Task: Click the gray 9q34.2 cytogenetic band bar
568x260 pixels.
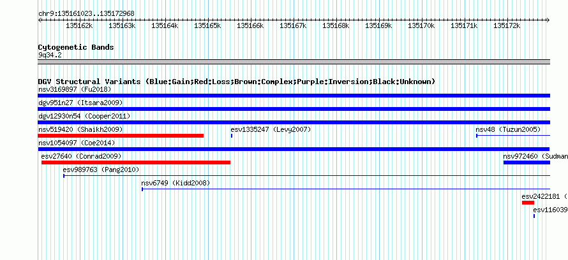Action: (x=294, y=62)
